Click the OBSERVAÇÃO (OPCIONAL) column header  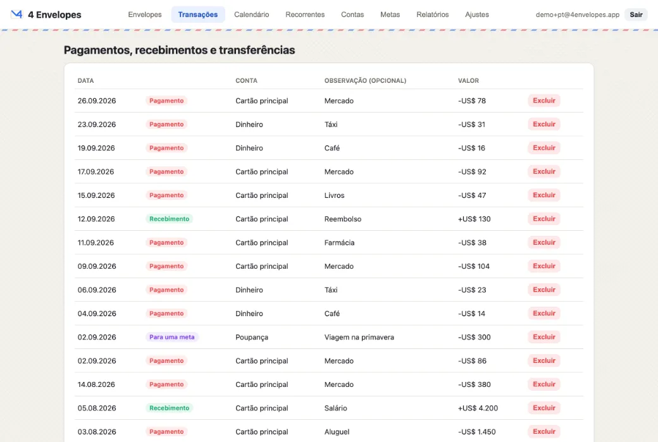coord(365,80)
